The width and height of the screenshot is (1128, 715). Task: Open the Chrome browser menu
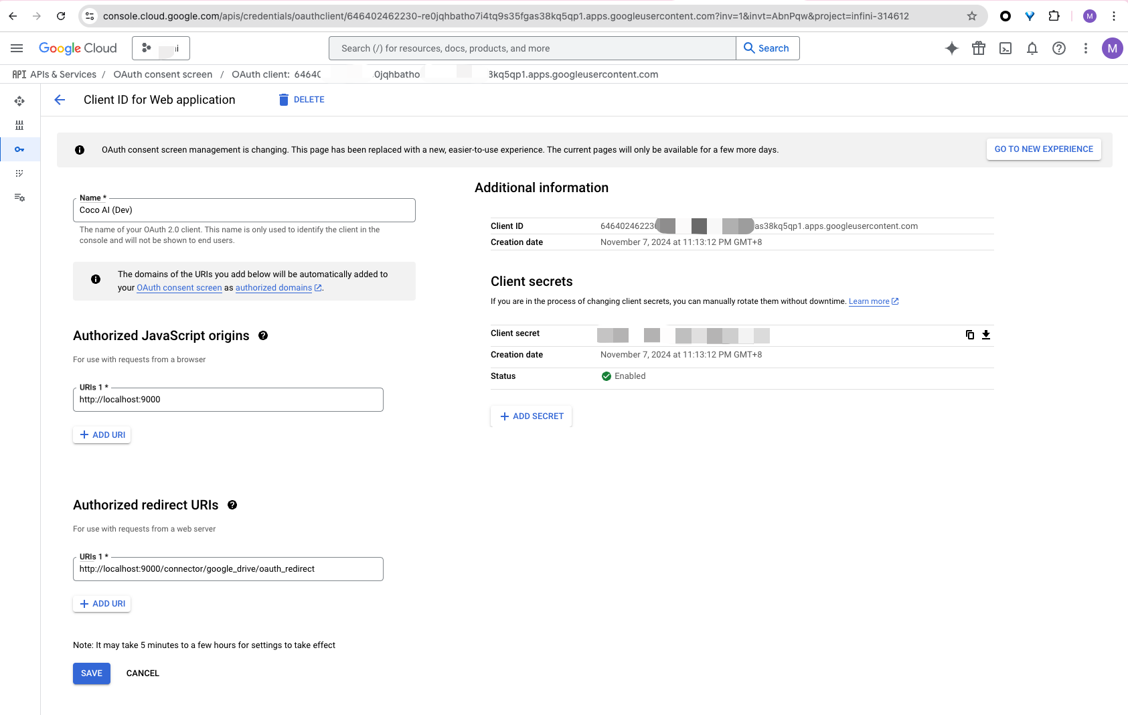[1113, 16]
